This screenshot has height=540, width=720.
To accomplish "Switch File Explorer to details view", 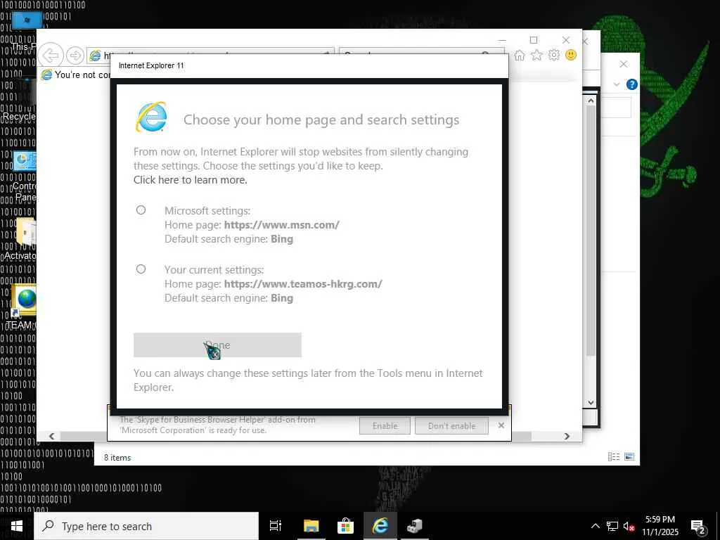I will (x=613, y=456).
